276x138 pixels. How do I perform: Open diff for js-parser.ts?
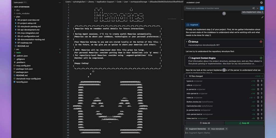(258, 89)
